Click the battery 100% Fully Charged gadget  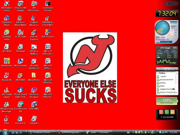pyautogui.click(x=166, y=101)
